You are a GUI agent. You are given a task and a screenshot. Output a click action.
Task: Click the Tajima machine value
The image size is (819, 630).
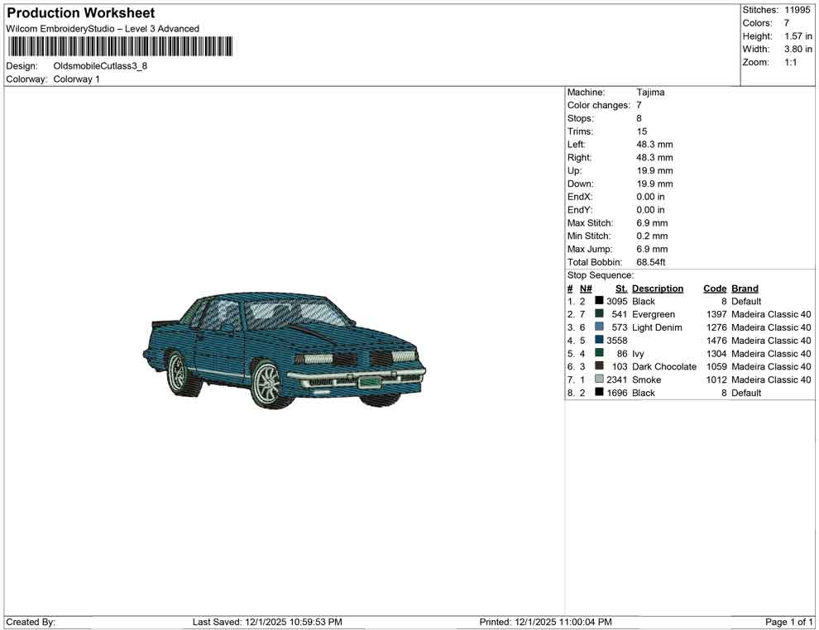click(650, 93)
